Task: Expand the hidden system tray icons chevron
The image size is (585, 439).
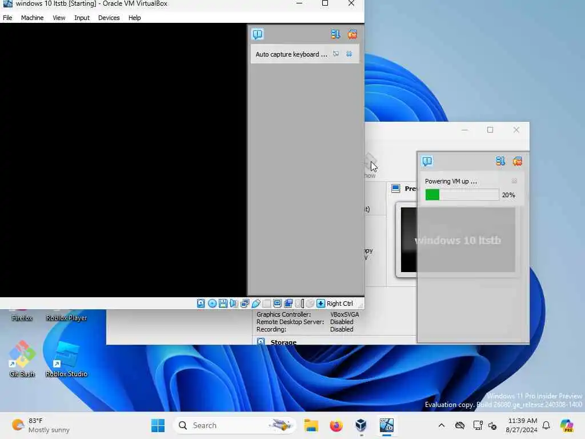Action: coord(442,425)
